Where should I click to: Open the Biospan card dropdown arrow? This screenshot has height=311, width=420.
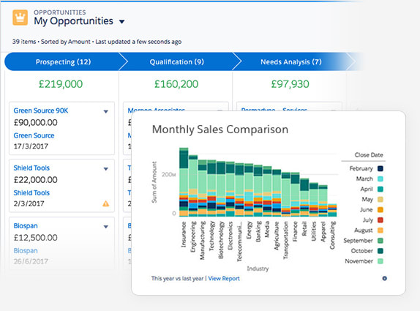click(x=106, y=227)
